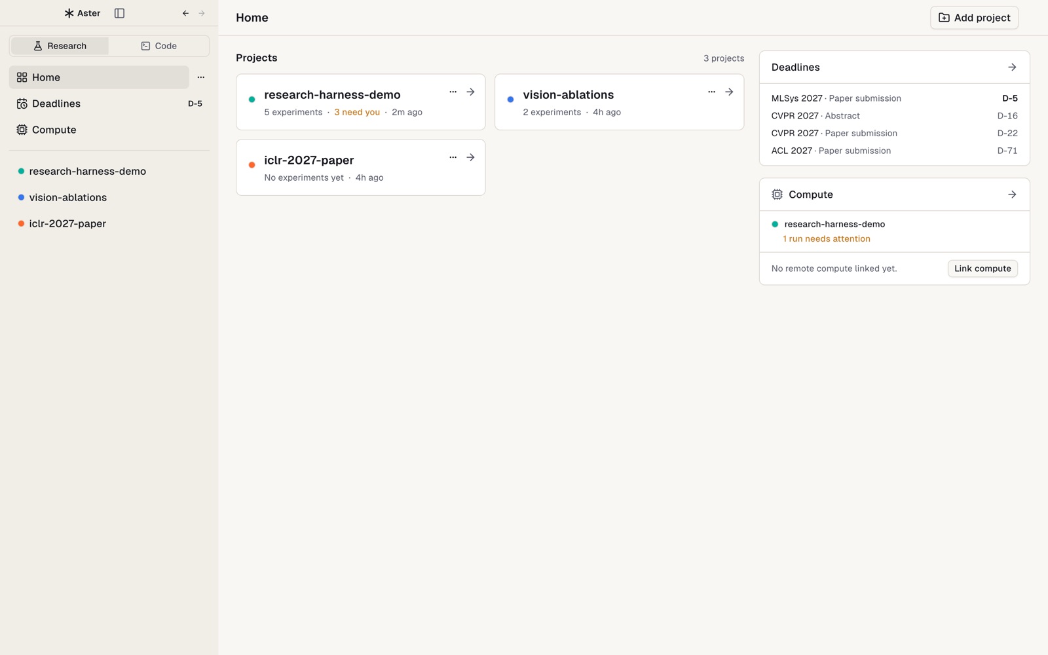Open research-harness-demo card via its arrow
The width and height of the screenshot is (1048, 655).
pyautogui.click(x=470, y=92)
